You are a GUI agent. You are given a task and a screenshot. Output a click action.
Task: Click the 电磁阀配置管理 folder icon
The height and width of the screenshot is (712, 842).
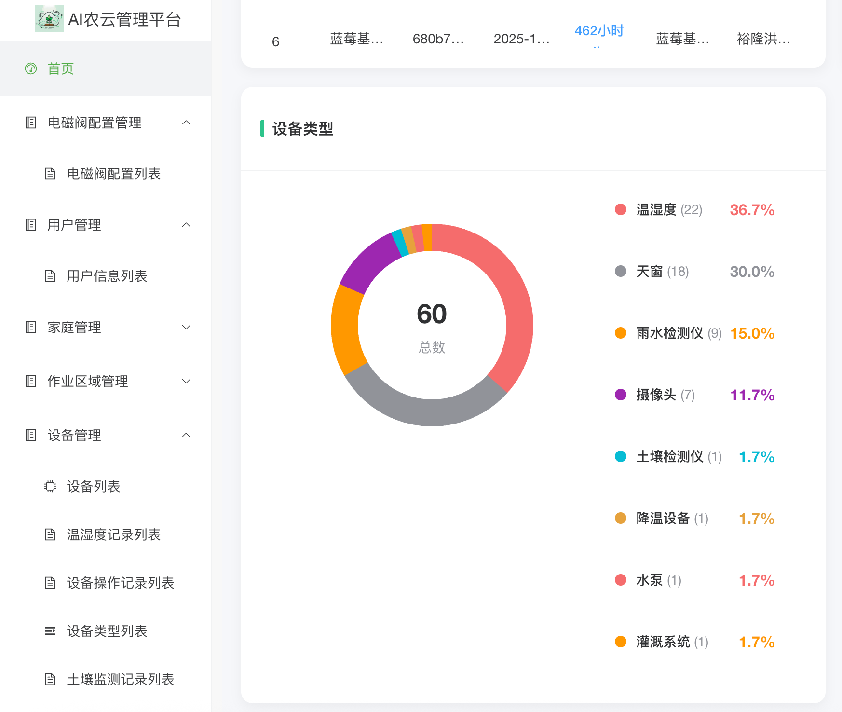[x=31, y=123]
